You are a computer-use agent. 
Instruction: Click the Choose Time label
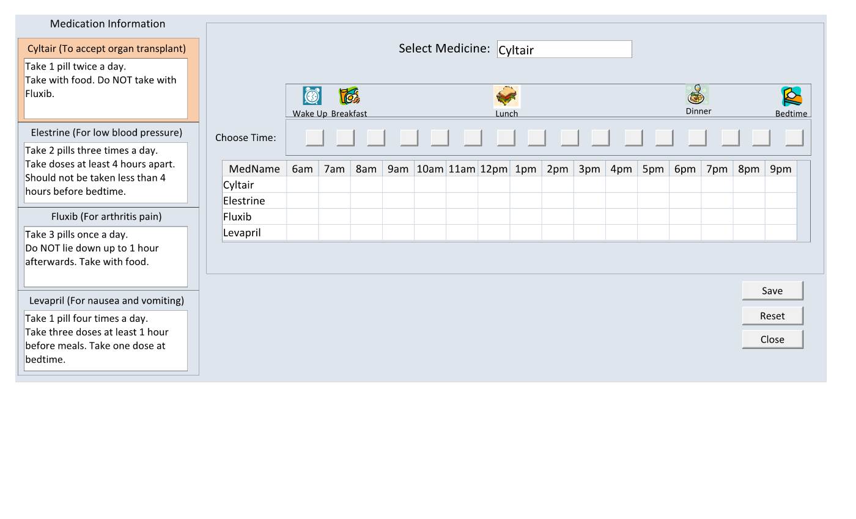pos(246,138)
